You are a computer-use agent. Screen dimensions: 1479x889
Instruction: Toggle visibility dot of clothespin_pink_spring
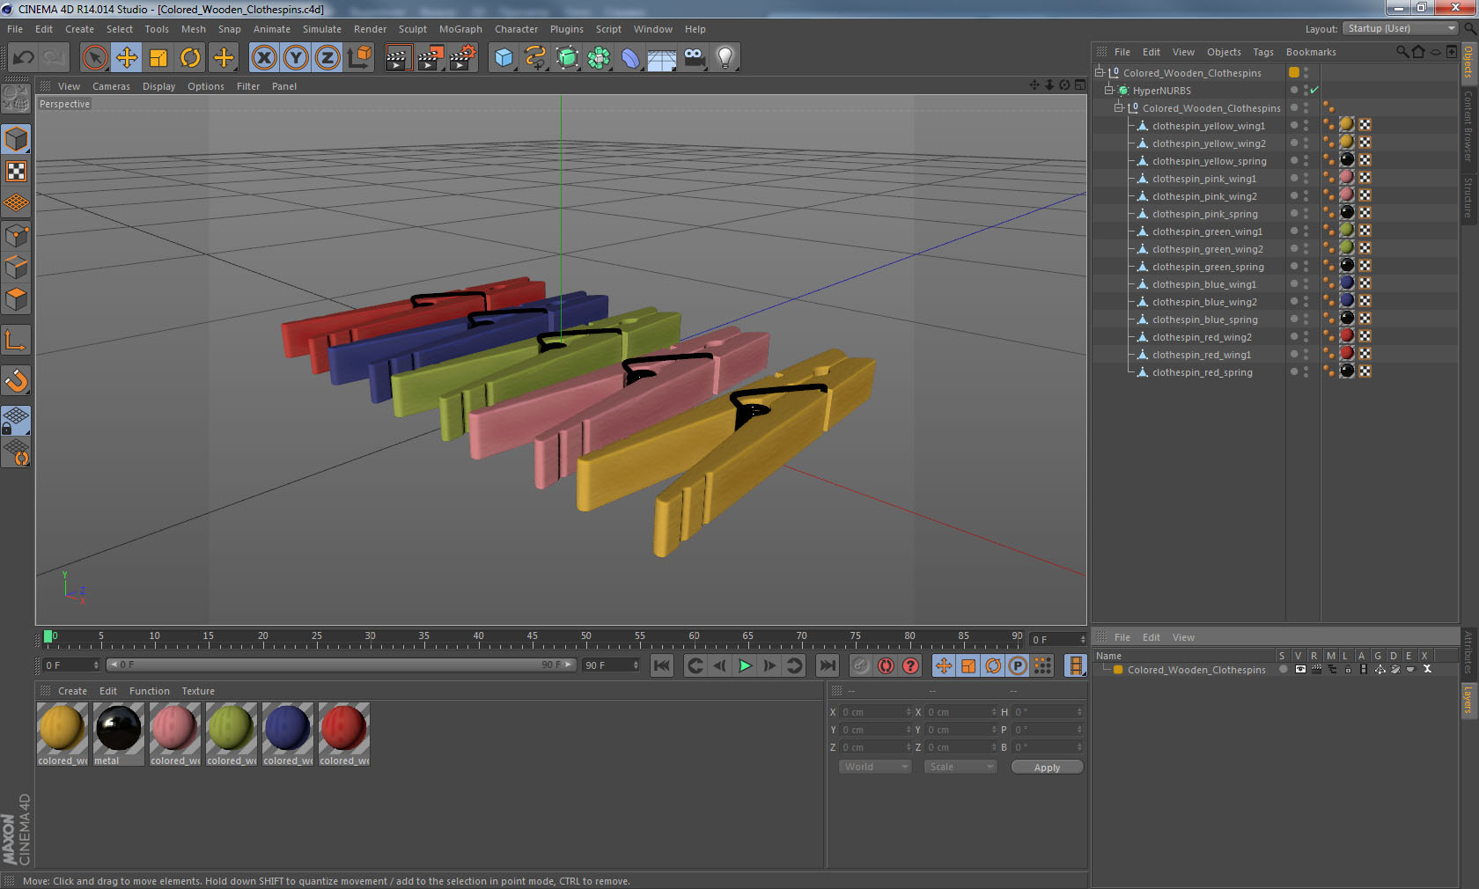[x=1306, y=211]
